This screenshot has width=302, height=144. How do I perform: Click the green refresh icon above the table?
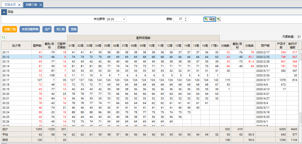4,37
